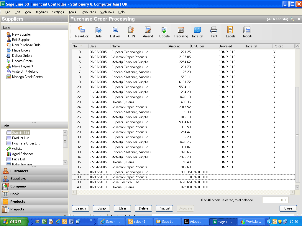Click the Amend toolbar icon
The image size is (302, 226).
(148, 32)
